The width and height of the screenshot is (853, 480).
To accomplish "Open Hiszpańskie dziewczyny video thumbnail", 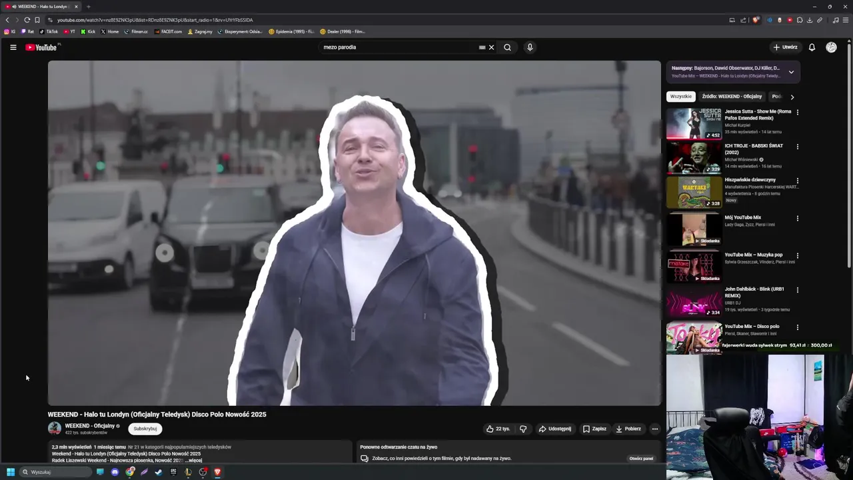I will tap(694, 192).
